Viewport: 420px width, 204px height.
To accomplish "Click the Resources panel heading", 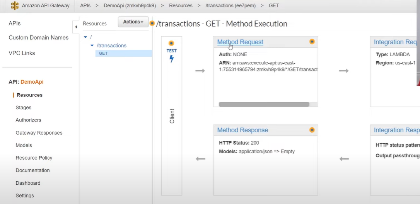I will [95, 24].
